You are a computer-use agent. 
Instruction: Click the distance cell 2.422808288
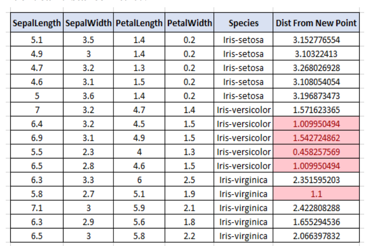coord(316,208)
